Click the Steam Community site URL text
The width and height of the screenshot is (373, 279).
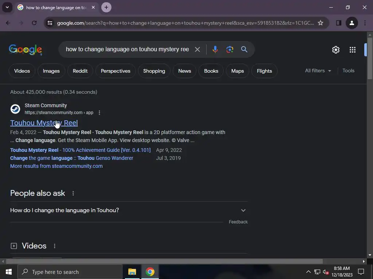tap(59, 113)
